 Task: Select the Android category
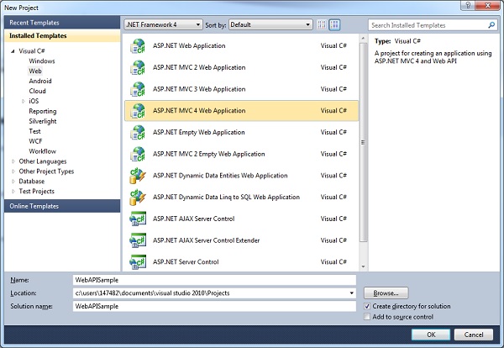tap(40, 81)
